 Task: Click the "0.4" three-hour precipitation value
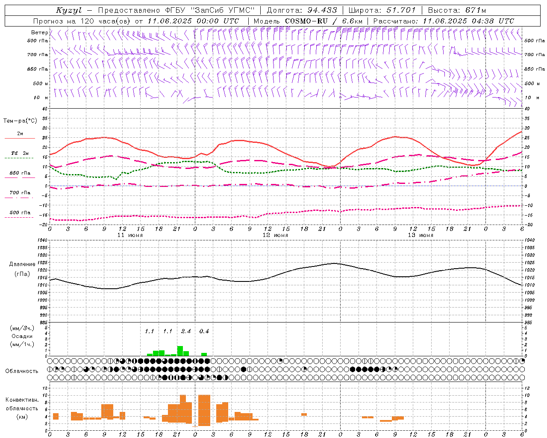pos(204,331)
